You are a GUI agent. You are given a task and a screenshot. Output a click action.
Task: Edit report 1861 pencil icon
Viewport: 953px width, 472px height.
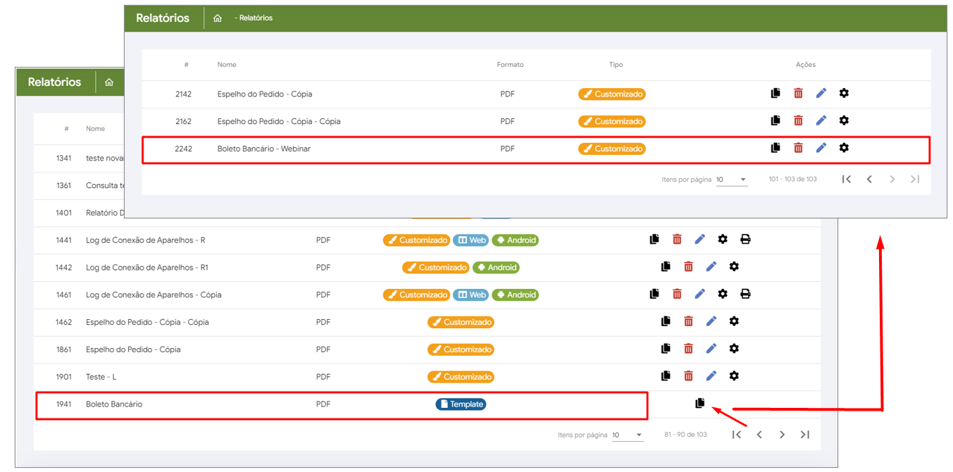(x=711, y=349)
